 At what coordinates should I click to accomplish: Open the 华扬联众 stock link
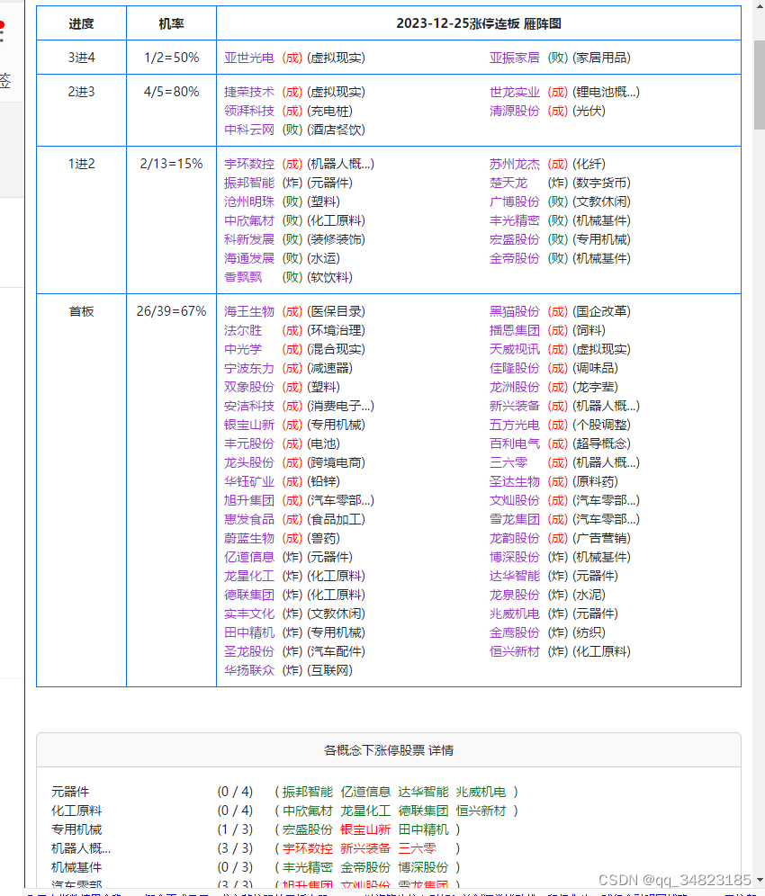click(x=248, y=670)
